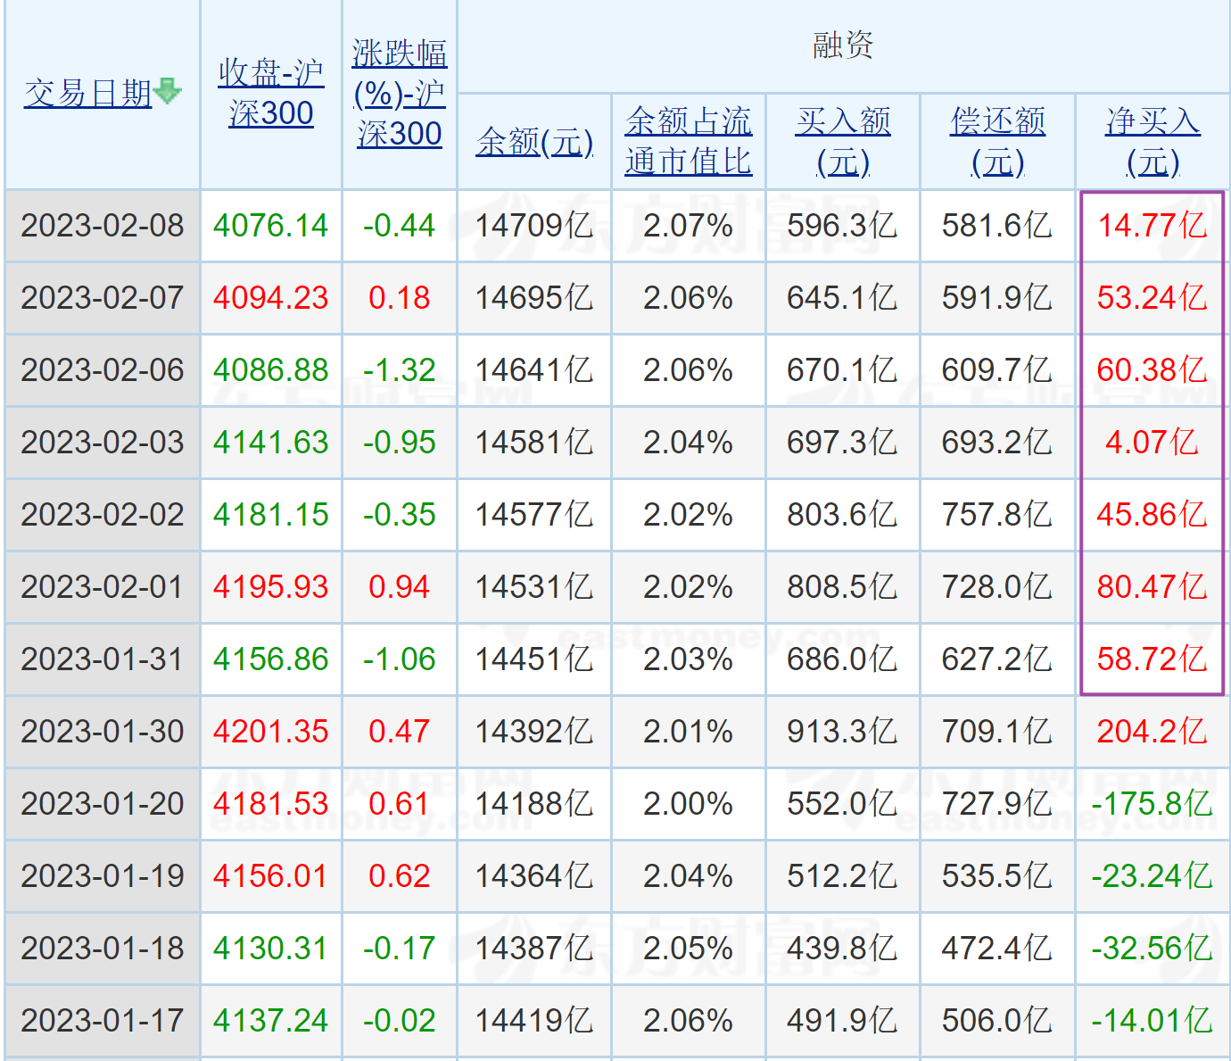Click closing value 4094.23
Viewport: 1231px width, 1061px height.
271,298
